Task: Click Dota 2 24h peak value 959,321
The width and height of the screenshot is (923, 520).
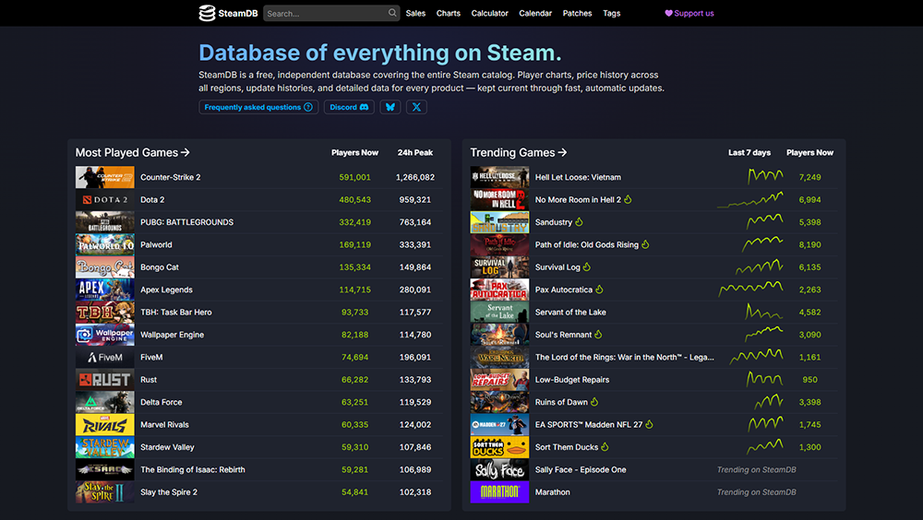Action: 415,200
